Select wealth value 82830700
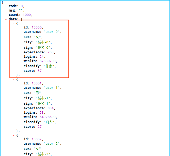The height and width of the screenshot is (156, 170). click(48, 61)
